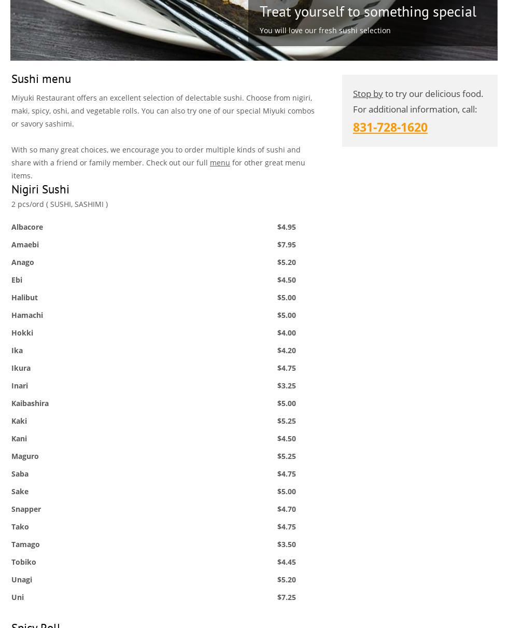Click the "Nigiri Sushi" section heading
Viewport: 508px width, 628px height.
40,189
